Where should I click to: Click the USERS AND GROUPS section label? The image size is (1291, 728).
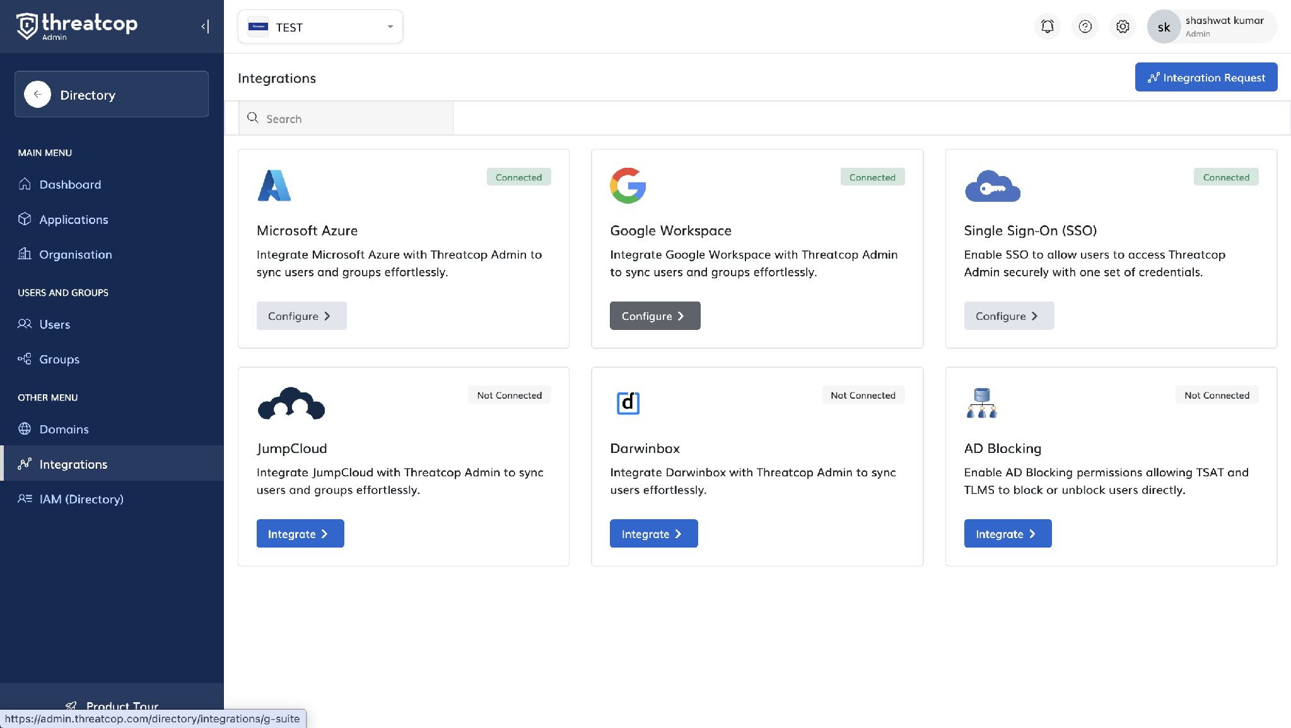(x=63, y=293)
